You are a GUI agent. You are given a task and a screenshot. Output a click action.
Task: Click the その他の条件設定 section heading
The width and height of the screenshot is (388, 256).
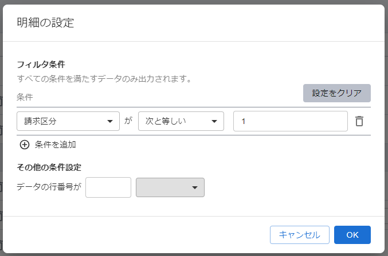click(x=49, y=167)
